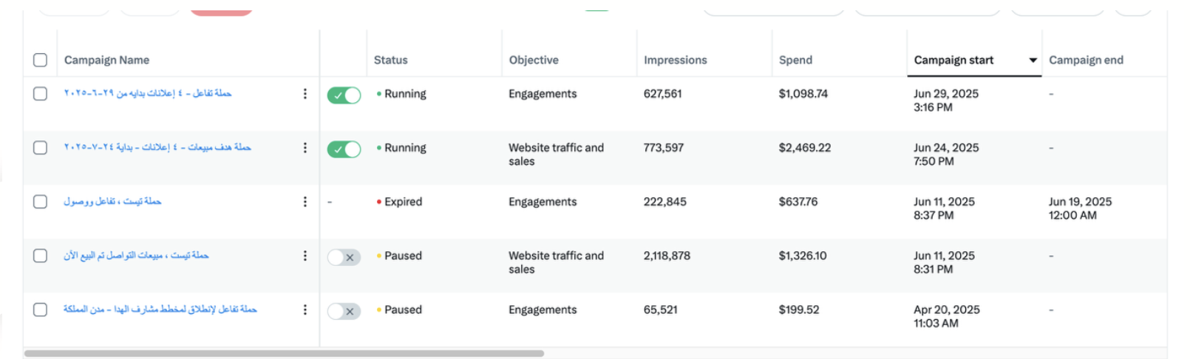Check the box for the Expired campaign row
The width and height of the screenshot is (1190, 359).
pos(41,202)
